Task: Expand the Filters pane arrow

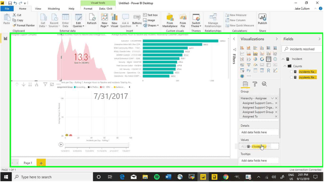Action: click(x=234, y=39)
